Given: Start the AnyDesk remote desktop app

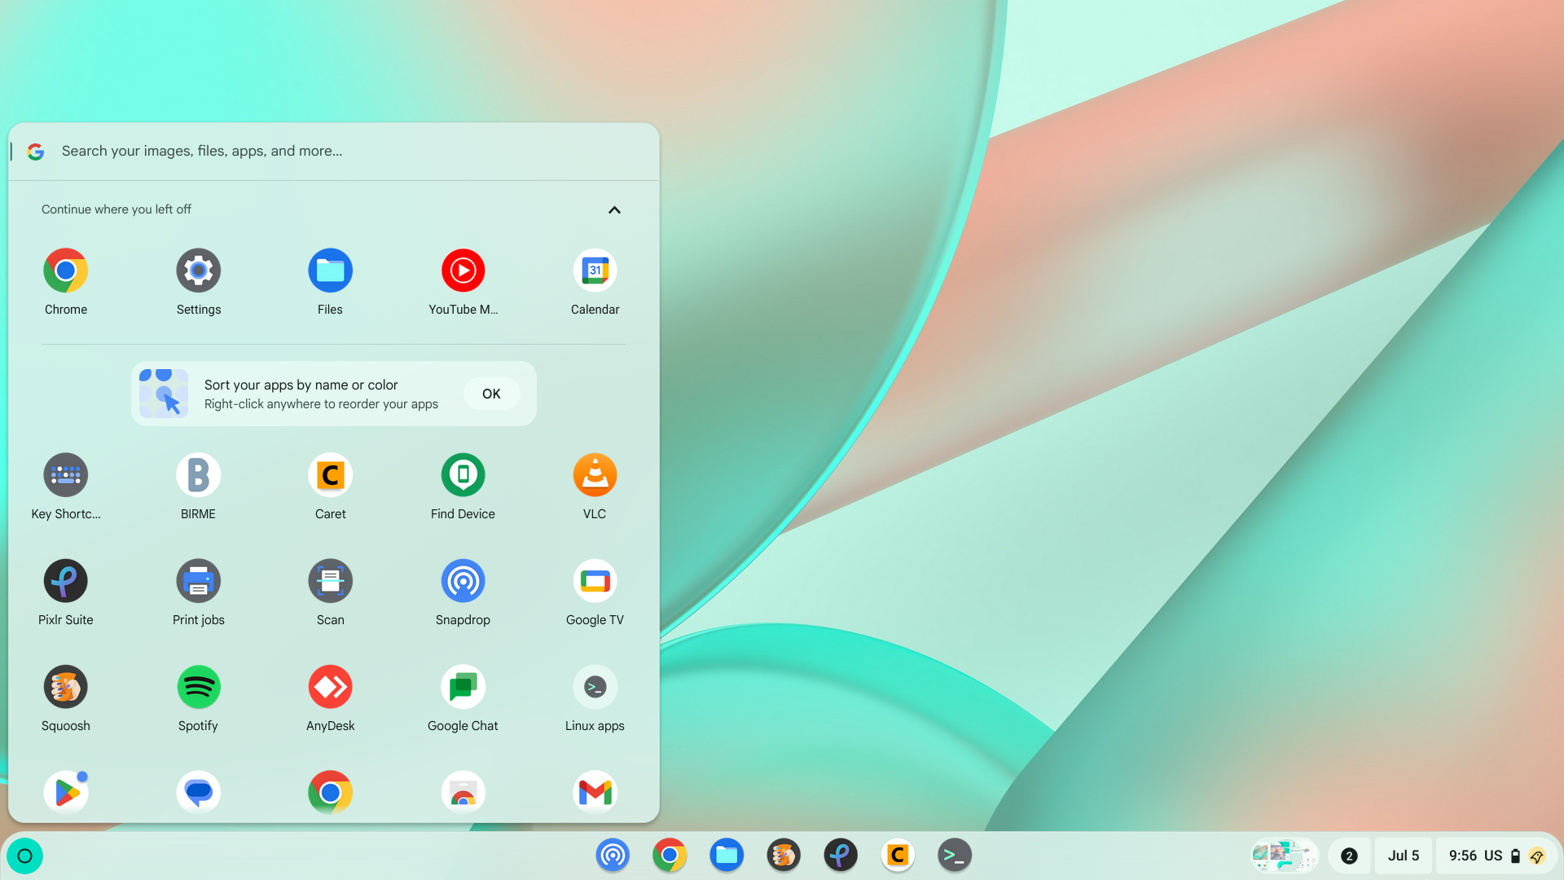Looking at the screenshot, I should [x=330, y=686].
